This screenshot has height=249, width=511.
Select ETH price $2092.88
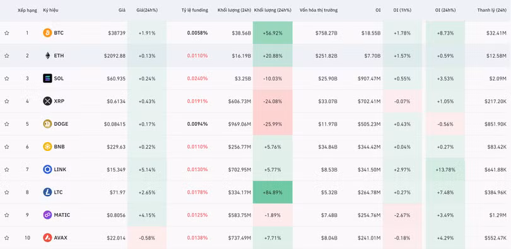[x=115, y=55]
